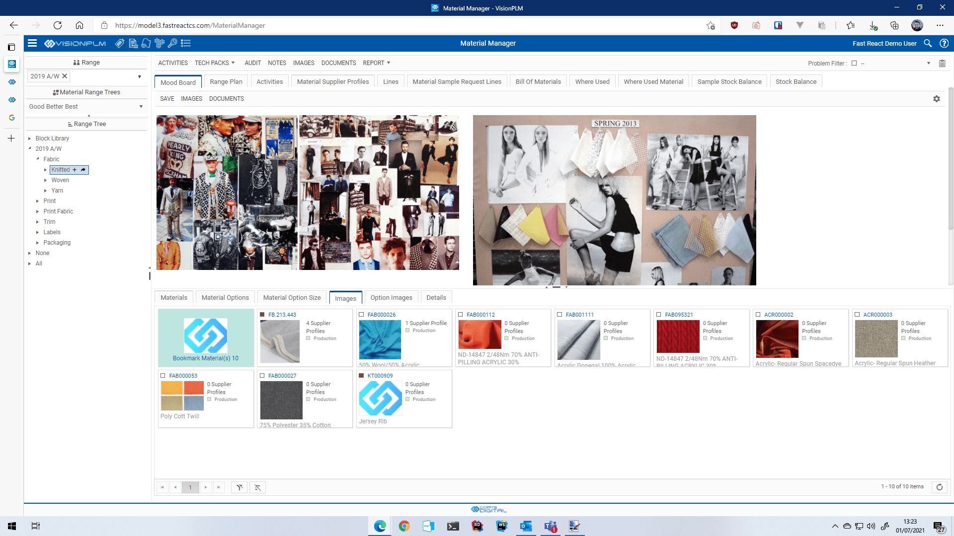
Task: Click the fabric roll icon in header
Action: 146,43
